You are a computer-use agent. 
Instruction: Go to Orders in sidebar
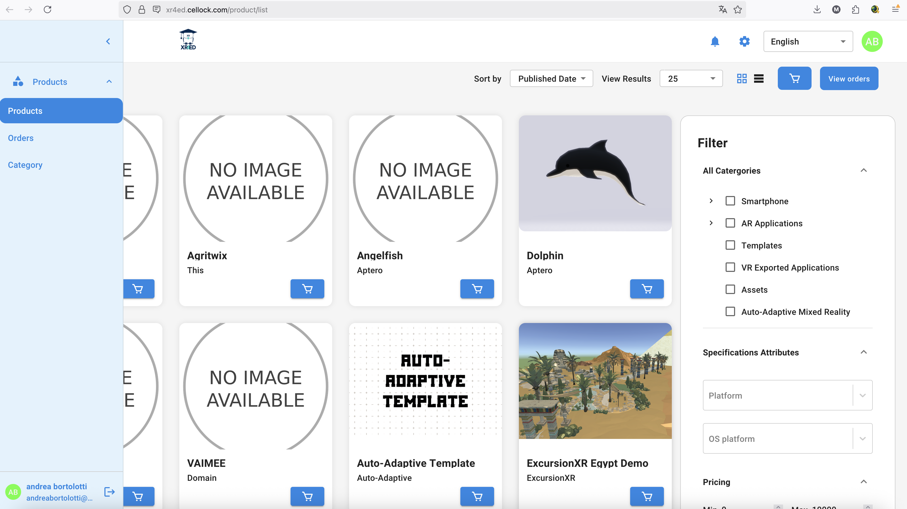(21, 138)
